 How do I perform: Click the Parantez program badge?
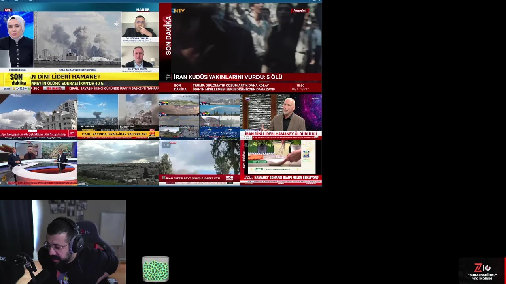coord(300,11)
